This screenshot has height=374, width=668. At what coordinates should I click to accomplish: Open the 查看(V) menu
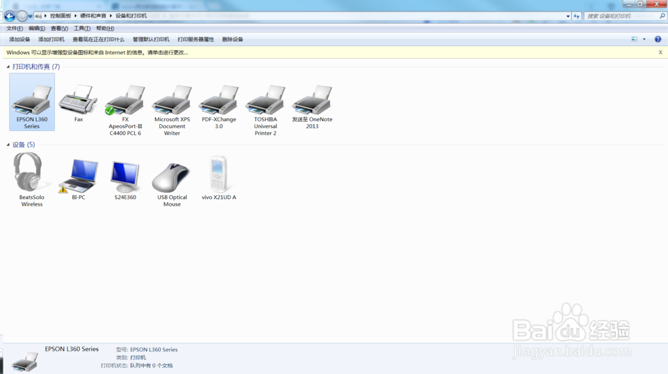[x=59, y=29]
